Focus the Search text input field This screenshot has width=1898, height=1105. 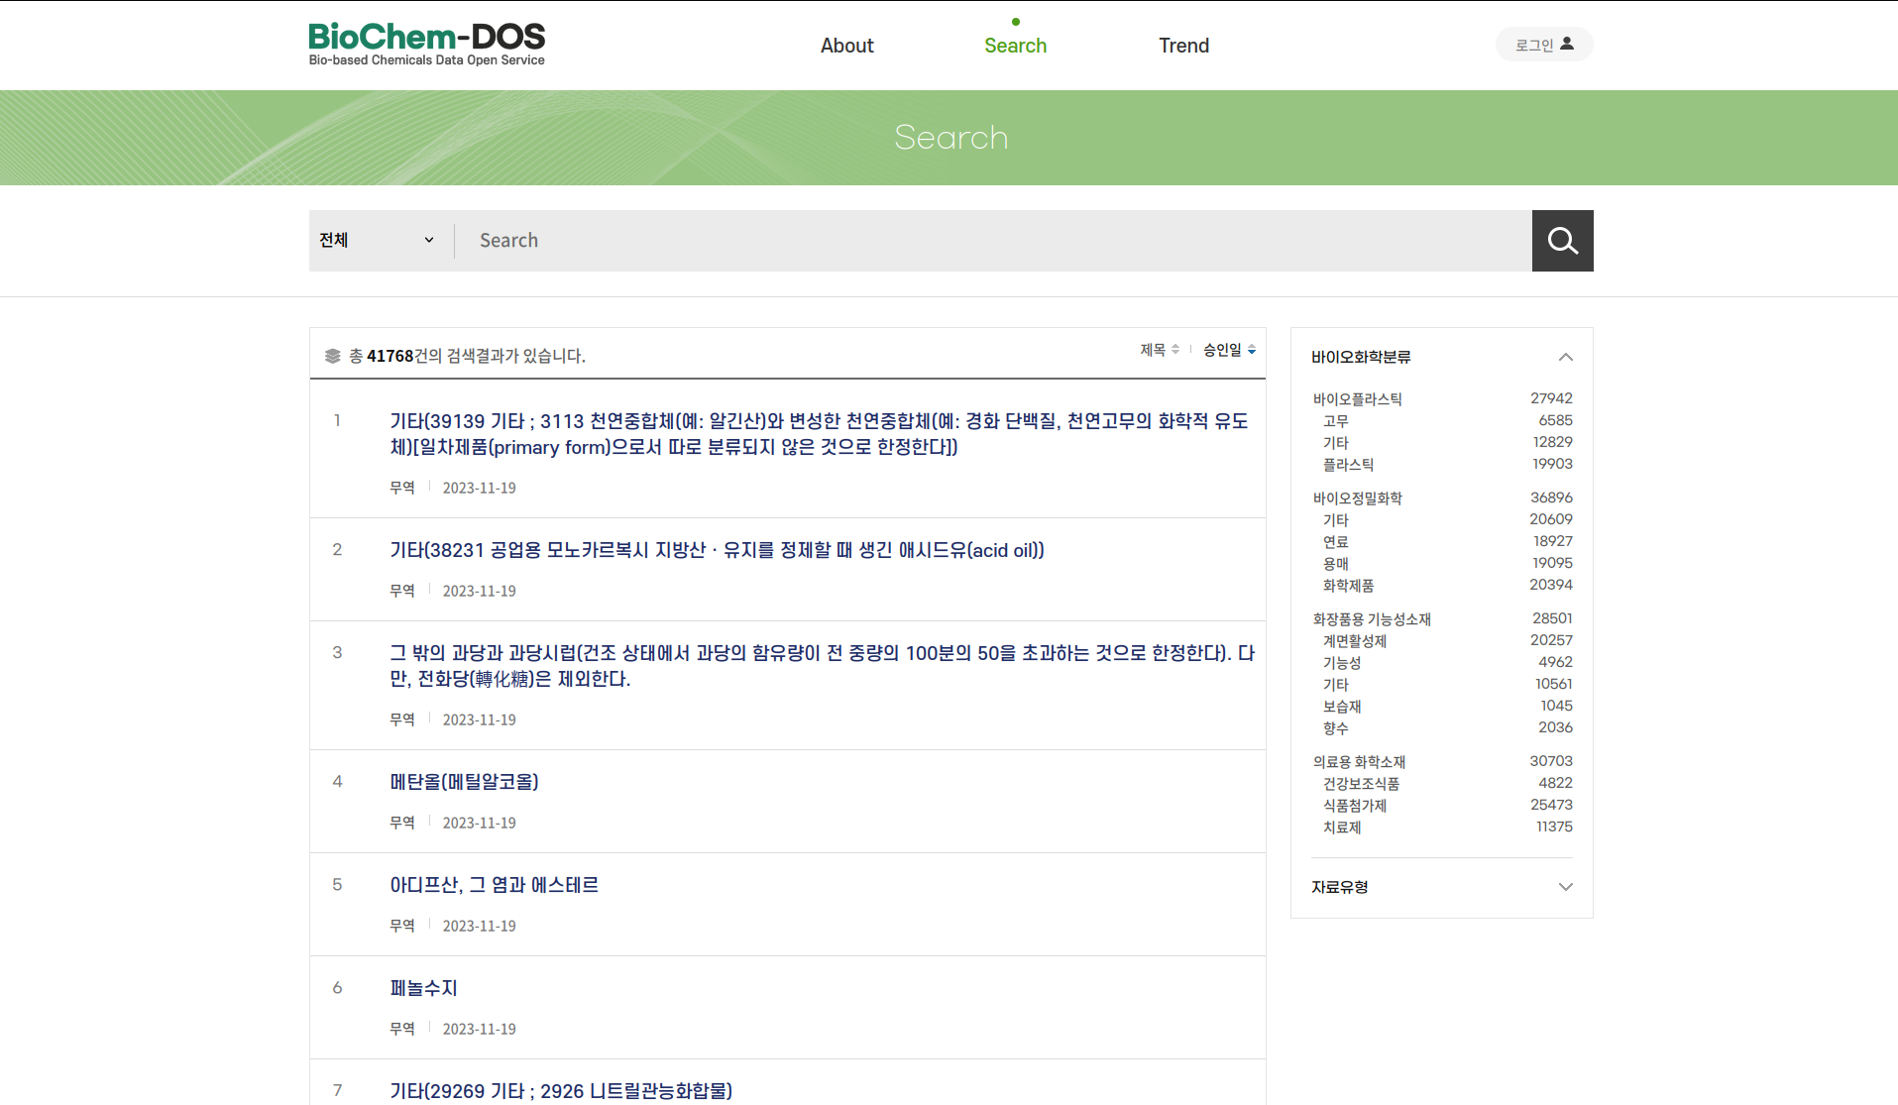coord(991,241)
